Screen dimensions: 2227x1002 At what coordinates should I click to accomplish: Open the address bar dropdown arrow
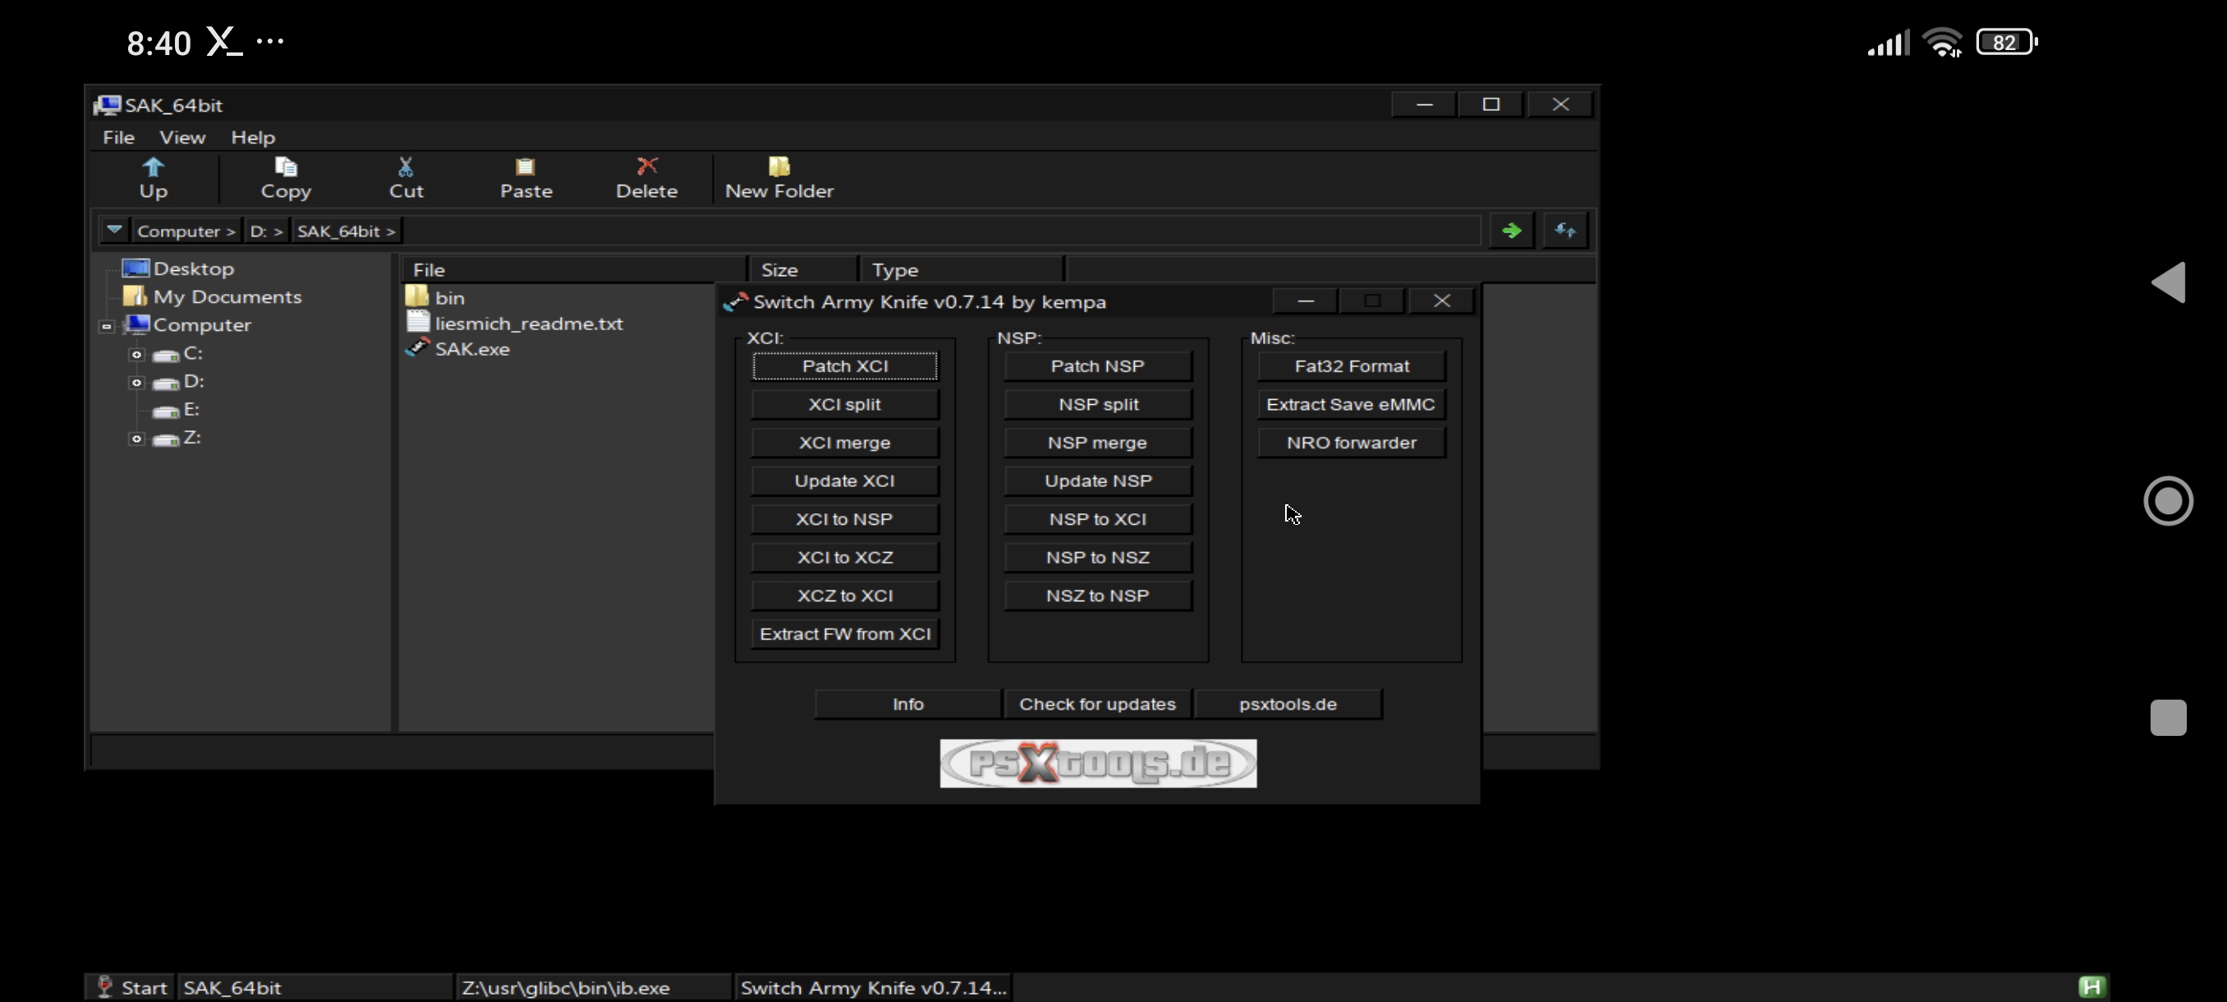114,231
